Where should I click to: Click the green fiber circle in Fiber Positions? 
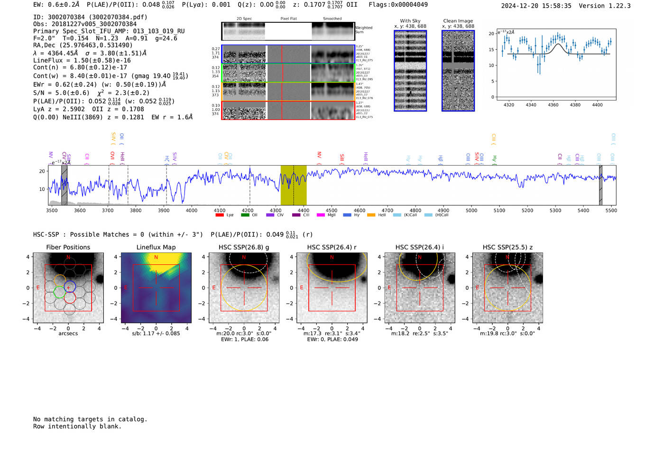tap(59, 292)
